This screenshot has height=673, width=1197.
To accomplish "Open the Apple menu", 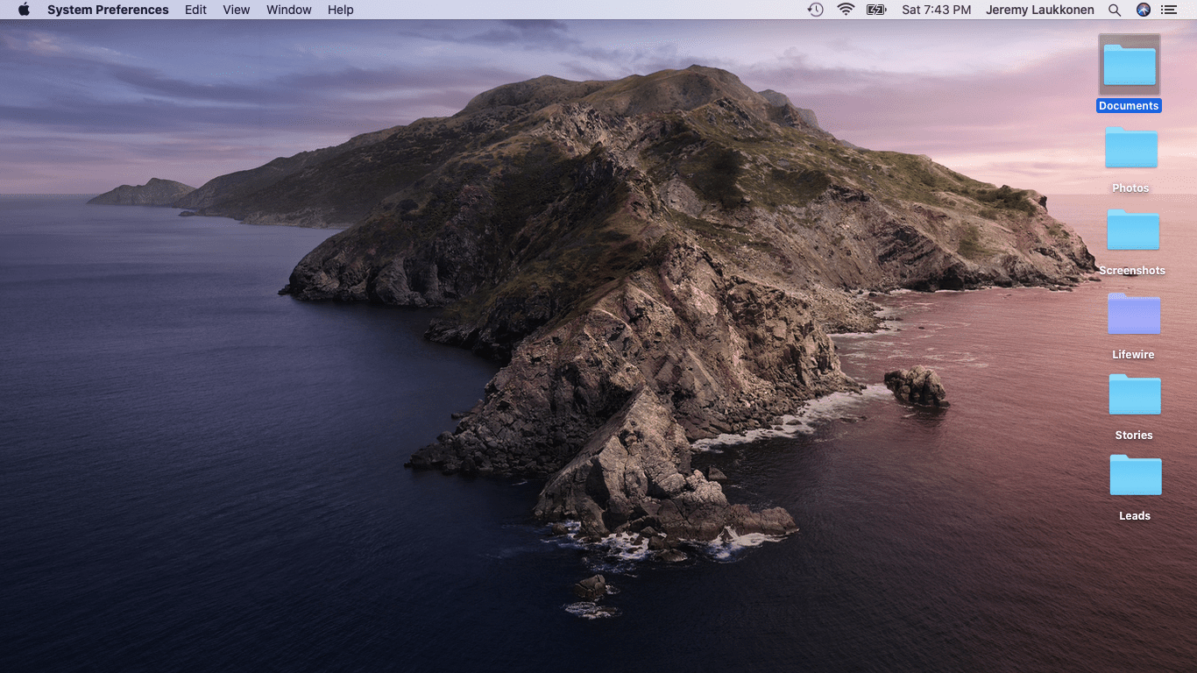I will coord(24,10).
